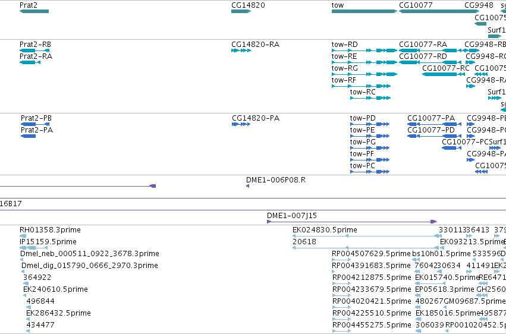
Task: Select the Dmel_dig_015790_0666_2970.3prime label
Action: click(90, 266)
